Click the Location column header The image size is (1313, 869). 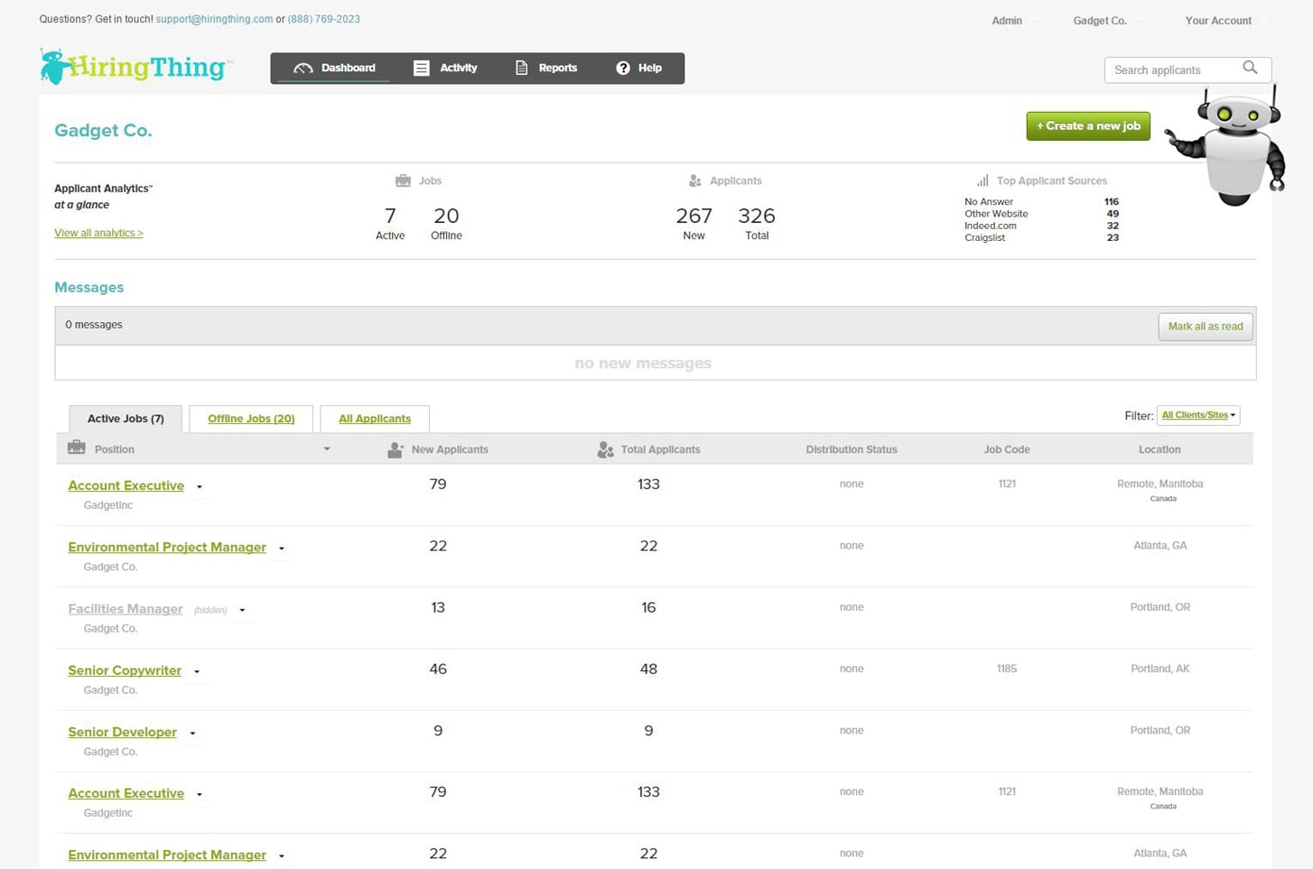(x=1159, y=449)
